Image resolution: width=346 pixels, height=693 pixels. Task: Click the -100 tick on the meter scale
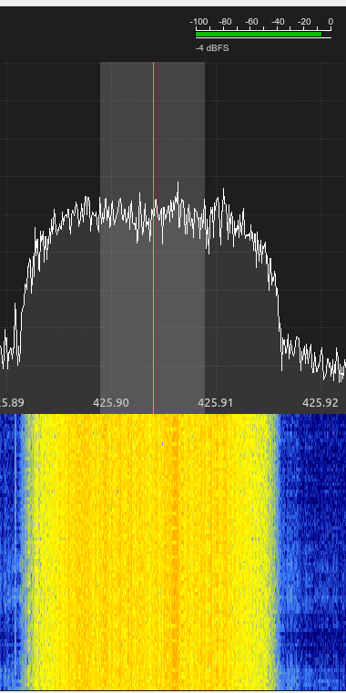pos(198,22)
